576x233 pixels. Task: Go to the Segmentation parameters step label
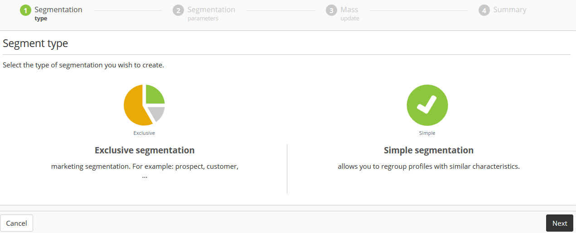pyautogui.click(x=211, y=13)
